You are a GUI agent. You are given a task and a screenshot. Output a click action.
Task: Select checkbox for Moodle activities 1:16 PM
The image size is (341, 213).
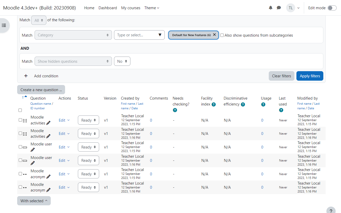(20, 133)
